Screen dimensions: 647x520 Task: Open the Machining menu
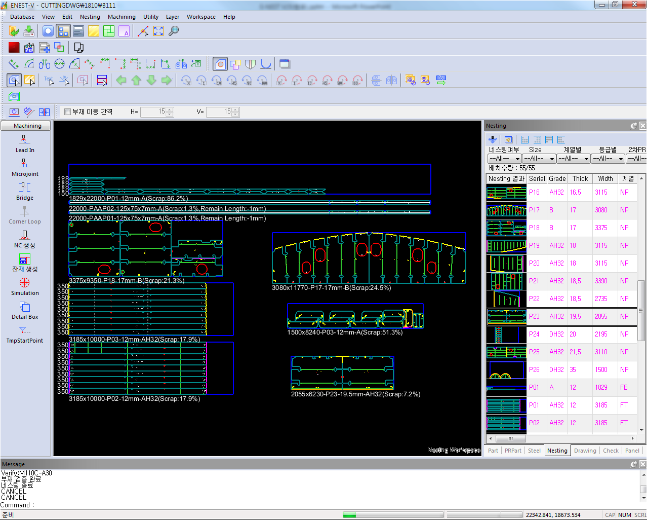click(x=122, y=17)
